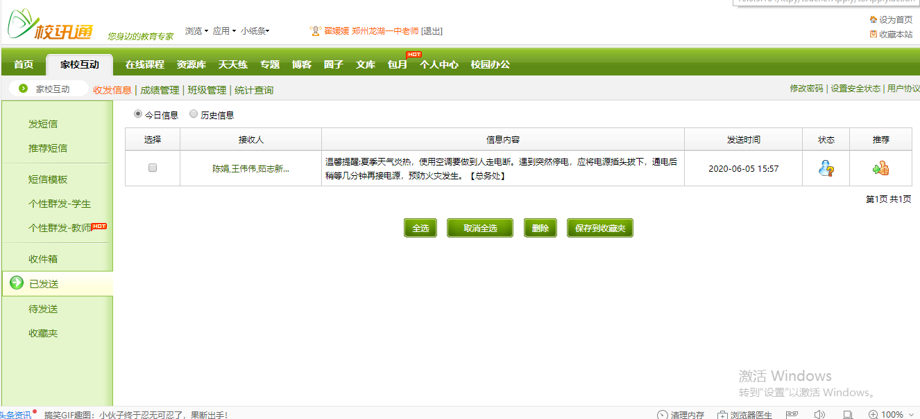Click the message status icon in the row

(x=826, y=168)
